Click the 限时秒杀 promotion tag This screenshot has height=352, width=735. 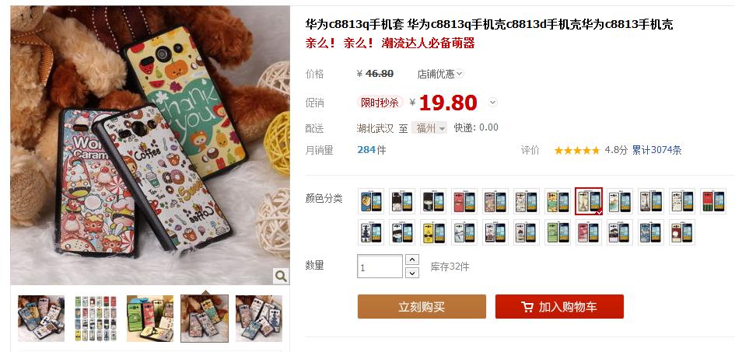(380, 103)
